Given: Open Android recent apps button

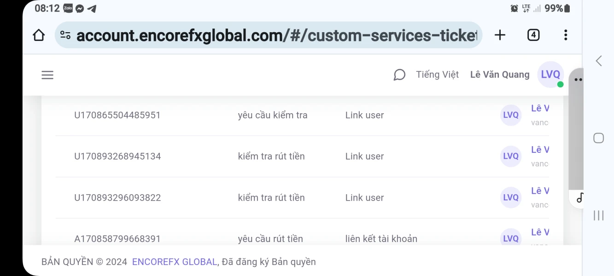Looking at the screenshot, I should 598,215.
